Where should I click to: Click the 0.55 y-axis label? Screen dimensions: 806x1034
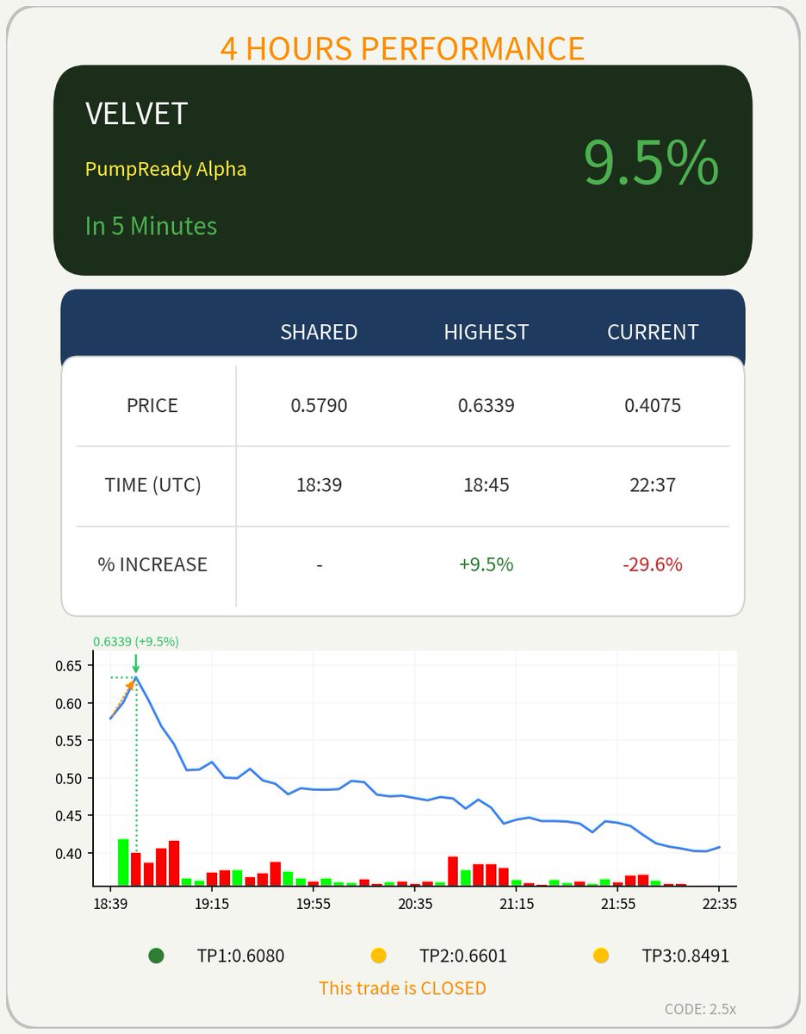point(68,741)
